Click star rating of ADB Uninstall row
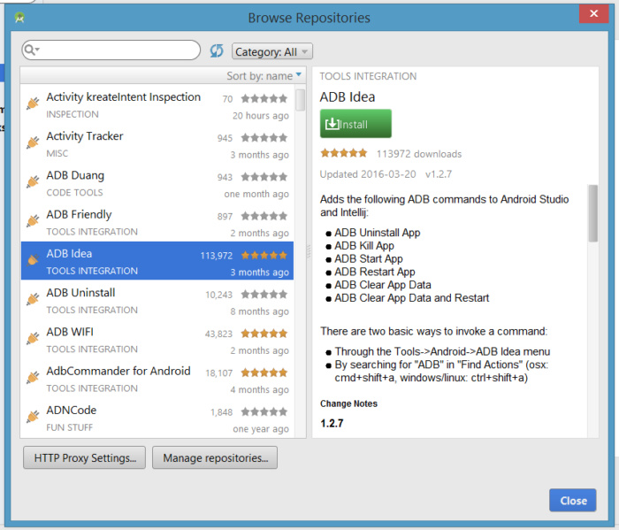 pyautogui.click(x=264, y=295)
